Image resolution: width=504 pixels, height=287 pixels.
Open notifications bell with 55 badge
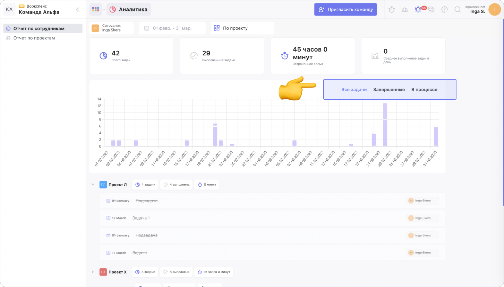tap(418, 10)
